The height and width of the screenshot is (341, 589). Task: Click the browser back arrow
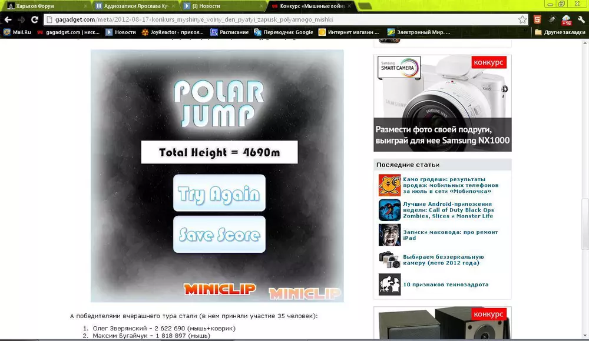coord(8,19)
